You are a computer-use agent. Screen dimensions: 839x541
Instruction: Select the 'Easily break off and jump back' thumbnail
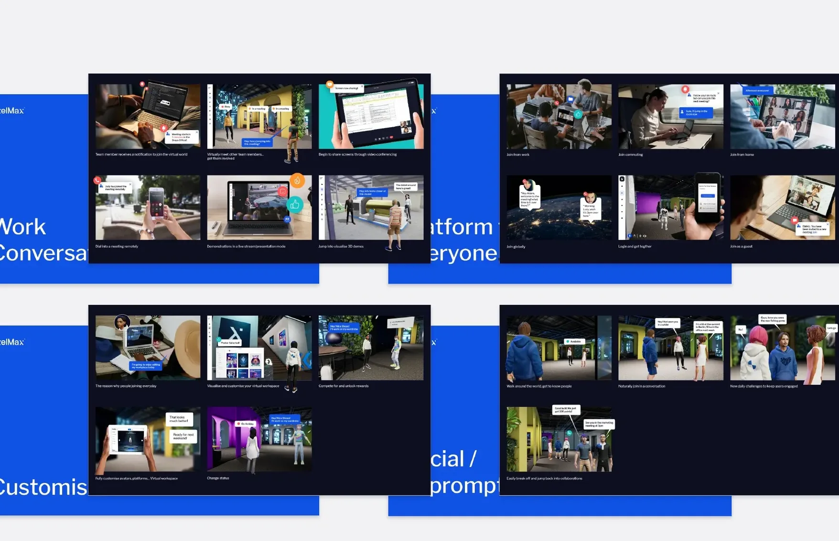[559, 439]
